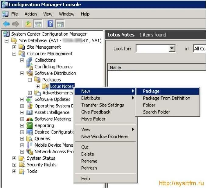
Task: Click the Conflicting Records node icon
Action: point(30,67)
